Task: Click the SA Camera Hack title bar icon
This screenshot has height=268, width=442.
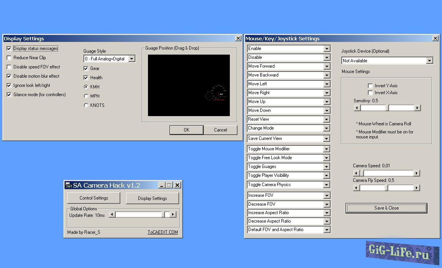Action: coord(68,185)
